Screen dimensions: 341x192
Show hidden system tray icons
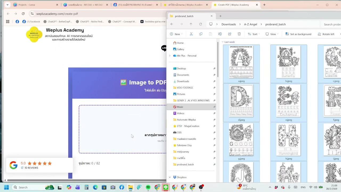(270, 187)
